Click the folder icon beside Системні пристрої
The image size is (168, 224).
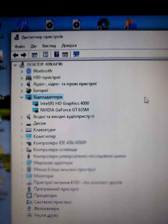click(x=29, y=202)
